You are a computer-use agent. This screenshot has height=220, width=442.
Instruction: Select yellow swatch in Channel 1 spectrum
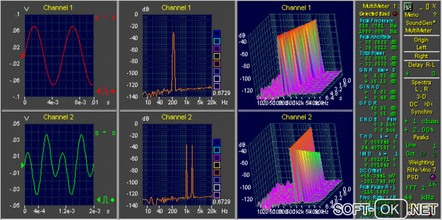pos(217,56)
